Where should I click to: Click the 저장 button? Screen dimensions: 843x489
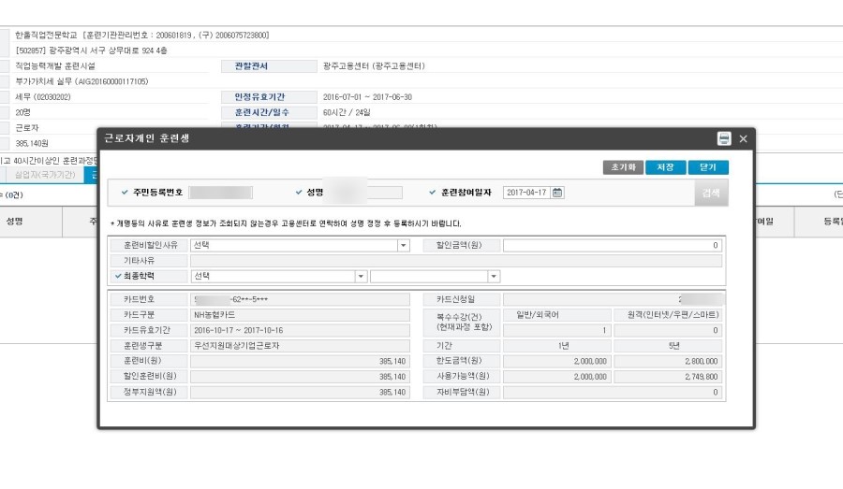point(666,167)
